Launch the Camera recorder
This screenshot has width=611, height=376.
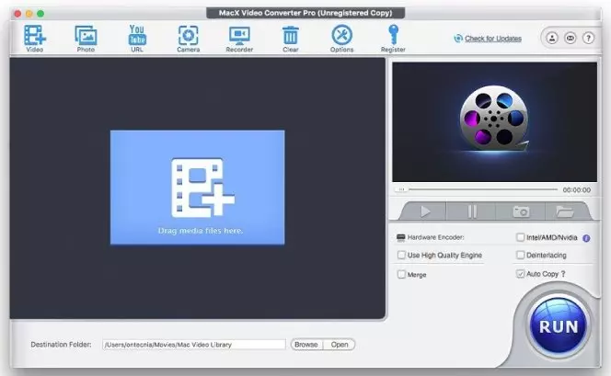189,38
